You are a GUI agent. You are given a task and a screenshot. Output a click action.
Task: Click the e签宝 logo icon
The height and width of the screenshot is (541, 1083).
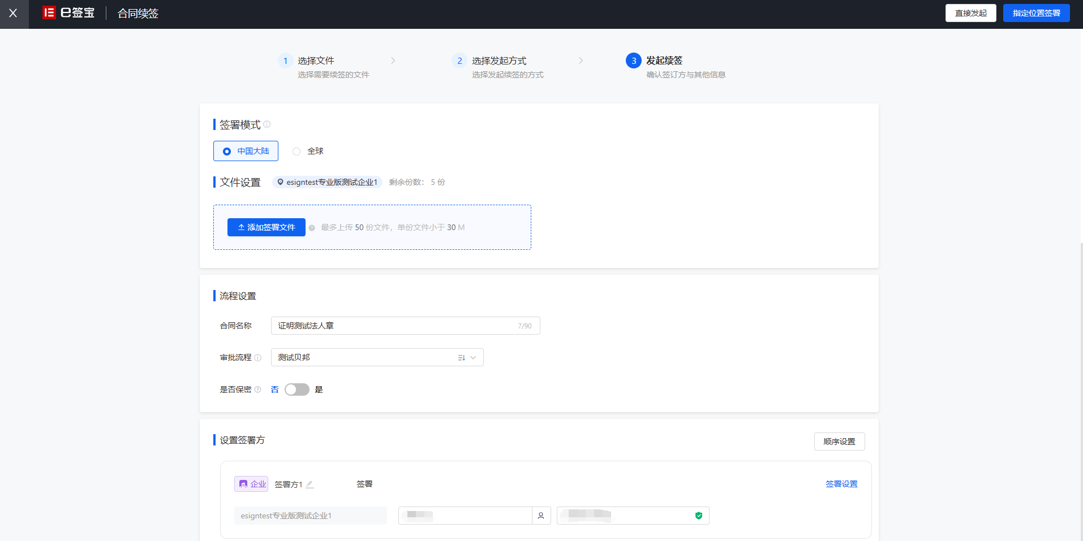49,12
